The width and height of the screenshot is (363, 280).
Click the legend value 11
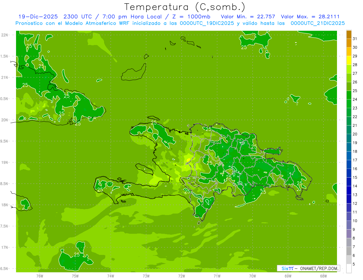click(x=355, y=212)
